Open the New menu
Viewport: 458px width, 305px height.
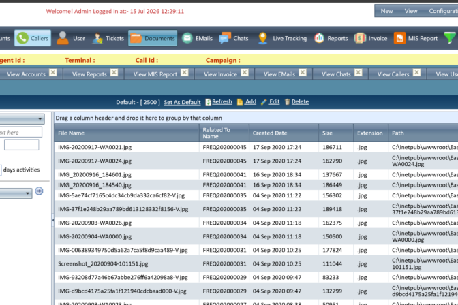tap(386, 11)
